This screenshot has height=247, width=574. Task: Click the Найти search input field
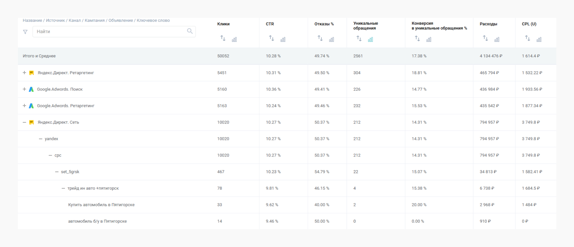point(109,32)
